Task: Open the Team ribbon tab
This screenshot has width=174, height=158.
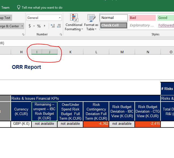Action: 5,8
